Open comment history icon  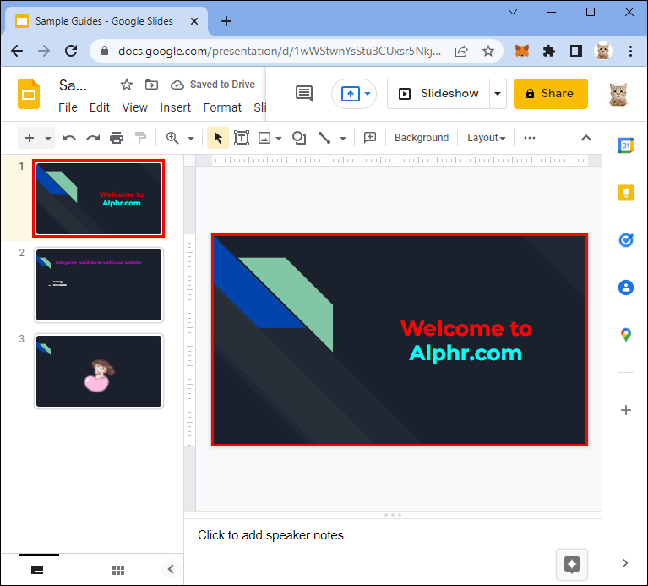click(x=304, y=94)
